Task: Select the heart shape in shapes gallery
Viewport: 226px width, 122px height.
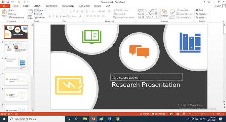Action: pos(140,10)
